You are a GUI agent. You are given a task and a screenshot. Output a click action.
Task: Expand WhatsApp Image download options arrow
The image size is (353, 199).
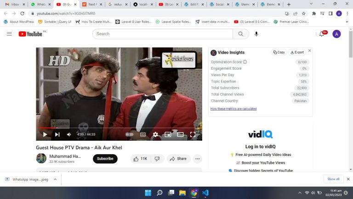click(55, 179)
